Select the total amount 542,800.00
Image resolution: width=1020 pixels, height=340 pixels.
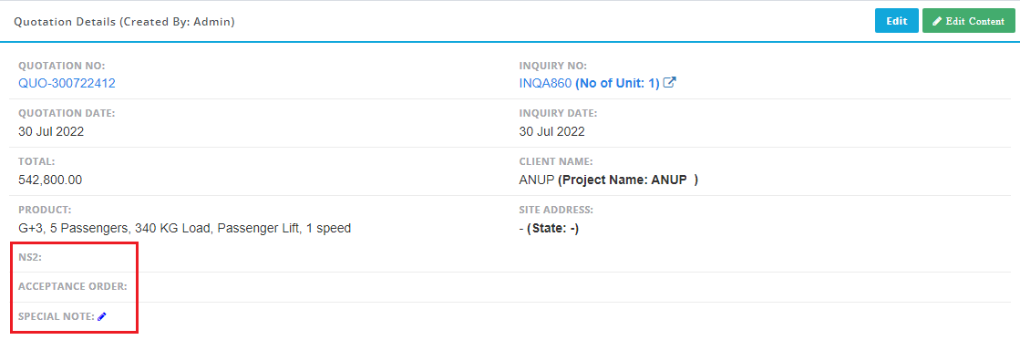click(x=50, y=180)
